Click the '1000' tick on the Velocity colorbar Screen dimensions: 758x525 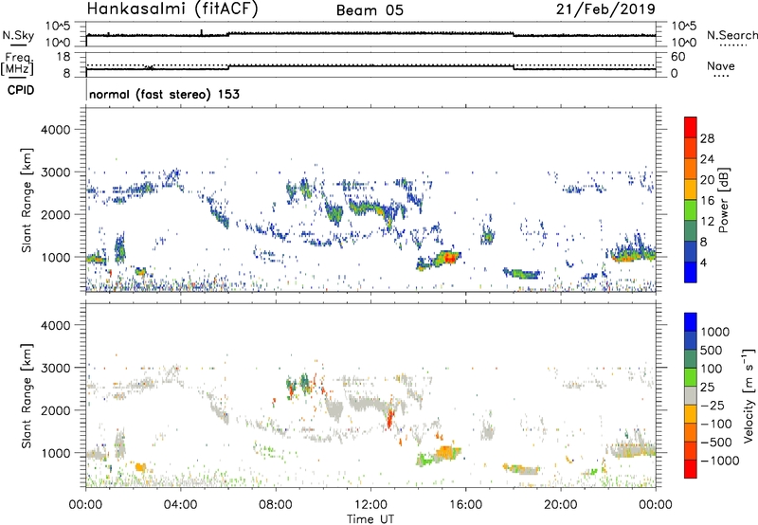tap(714, 332)
